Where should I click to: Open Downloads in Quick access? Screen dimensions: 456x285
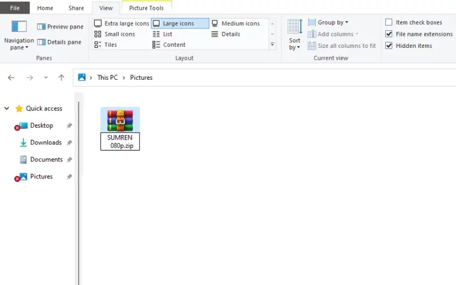coord(46,142)
